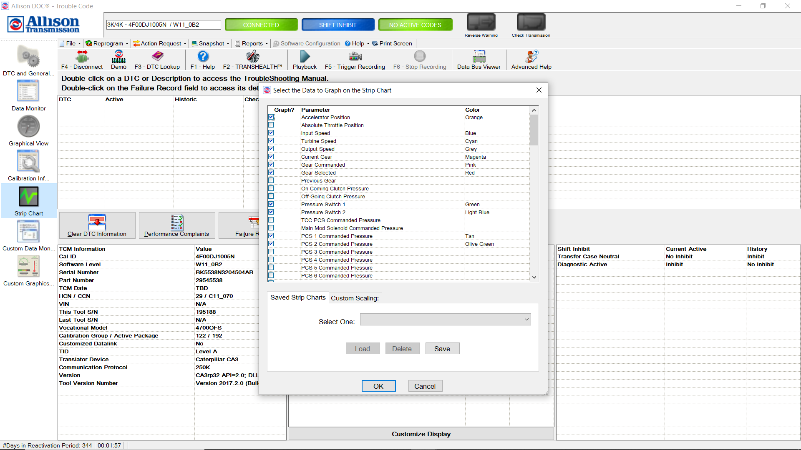Screen dimensions: 801x450
Task: Click Save strip chart button
Action: [442, 349]
